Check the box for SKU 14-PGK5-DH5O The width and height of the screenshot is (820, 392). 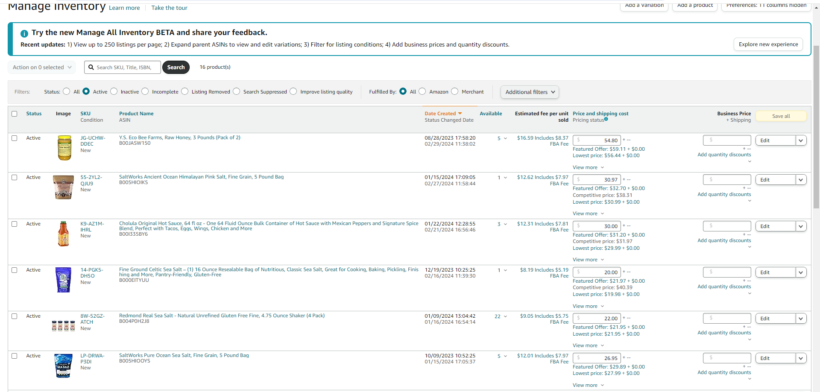coord(15,270)
